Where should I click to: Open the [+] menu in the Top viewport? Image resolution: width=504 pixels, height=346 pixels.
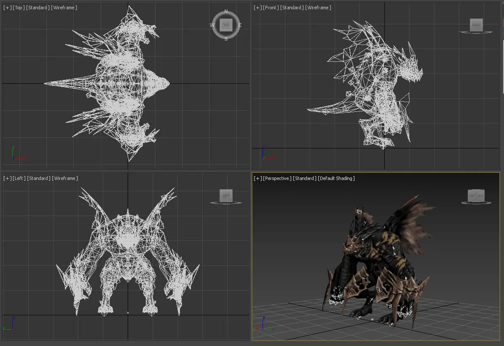click(7, 8)
